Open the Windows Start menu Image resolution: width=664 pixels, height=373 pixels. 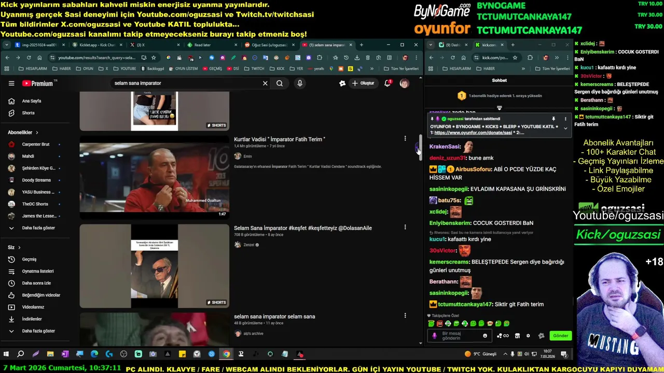coord(6,354)
